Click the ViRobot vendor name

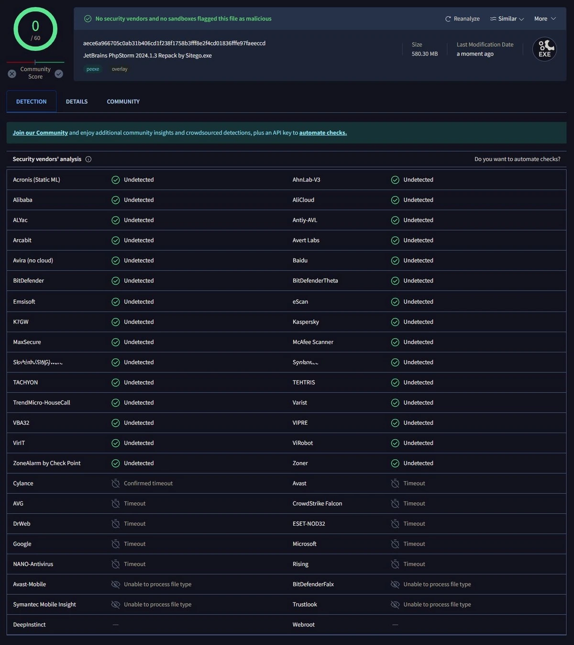303,443
